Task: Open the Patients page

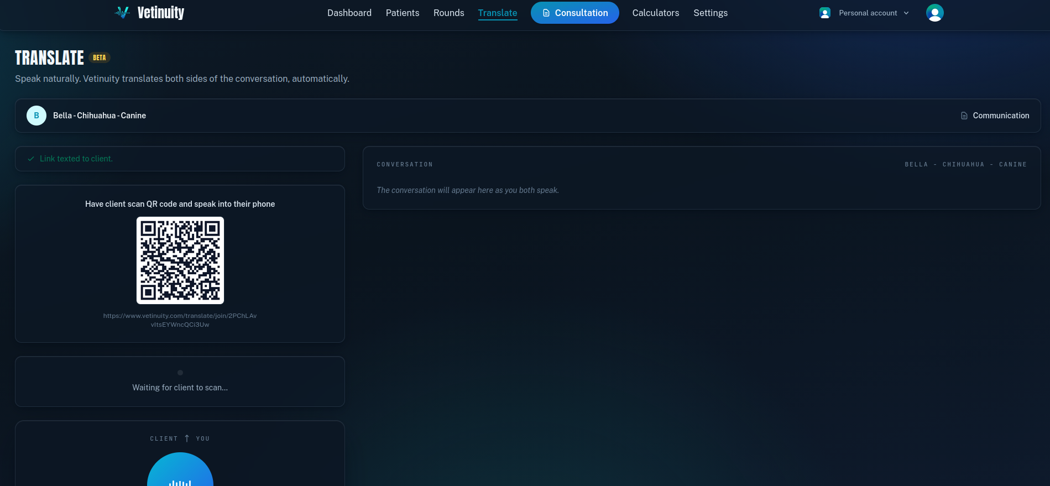Action: [x=403, y=13]
